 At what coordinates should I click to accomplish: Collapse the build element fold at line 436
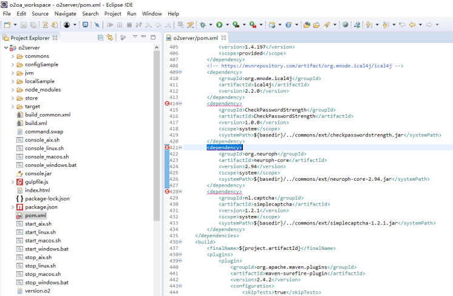pos(182,241)
